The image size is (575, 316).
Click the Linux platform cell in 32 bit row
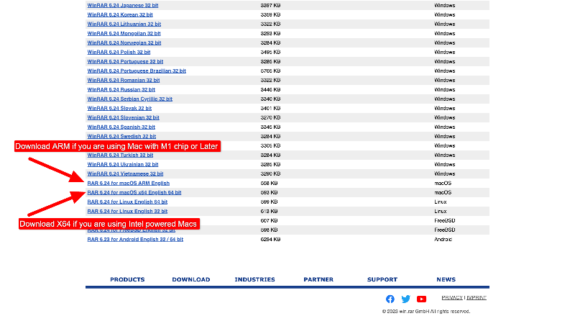tap(441, 212)
